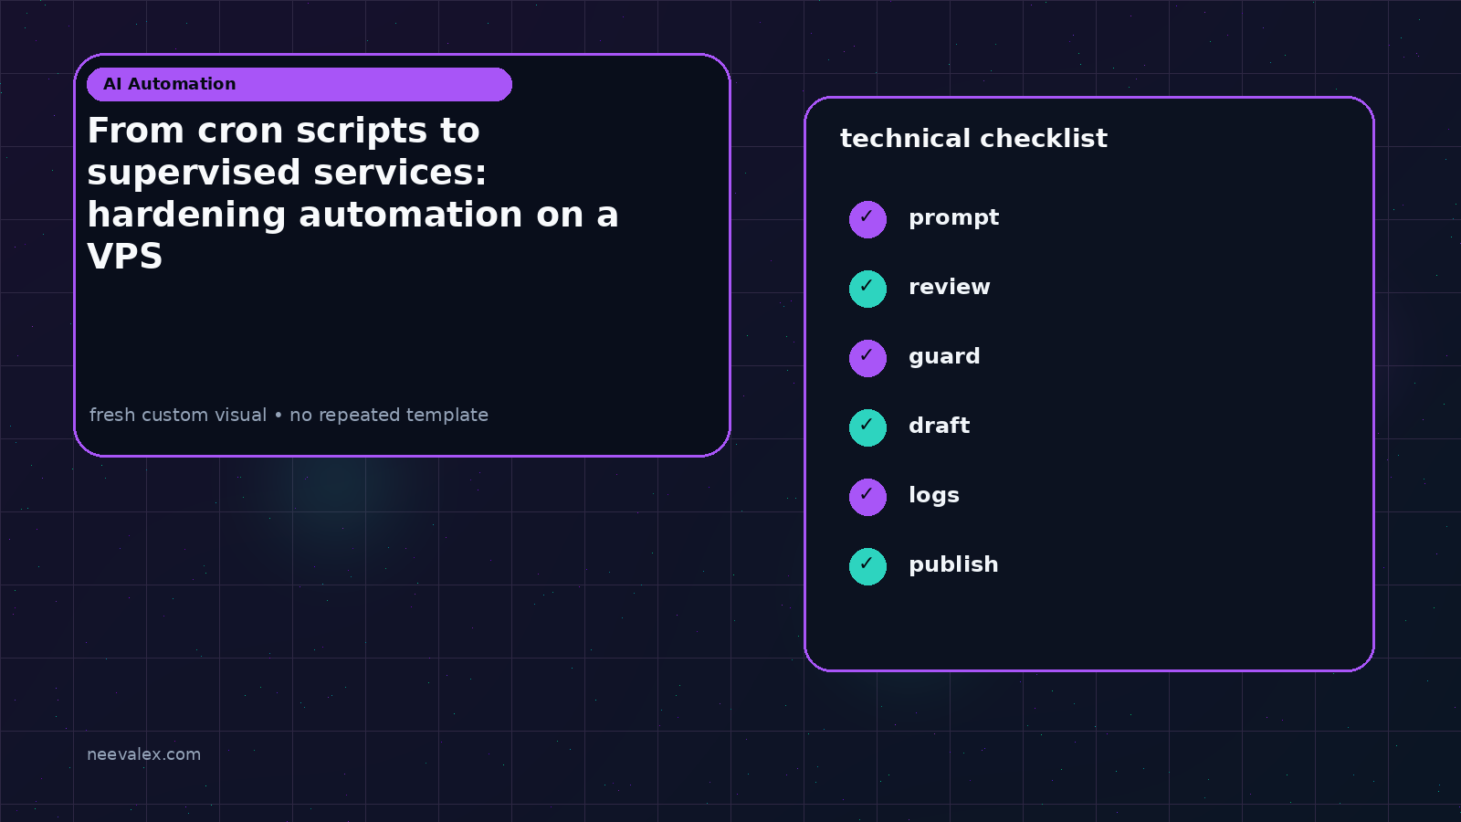1461x822 pixels.
Task: Click the purple checkmark next to guard
Action: click(x=867, y=358)
